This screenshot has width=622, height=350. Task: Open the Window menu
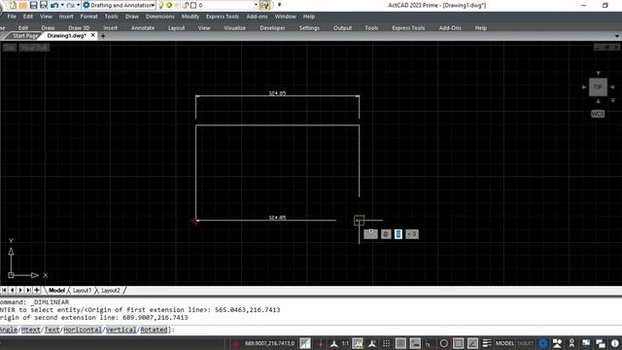pyautogui.click(x=285, y=17)
